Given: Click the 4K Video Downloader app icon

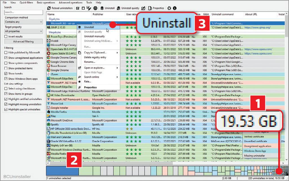Looking at the screenshot, I should pos(49,95).
